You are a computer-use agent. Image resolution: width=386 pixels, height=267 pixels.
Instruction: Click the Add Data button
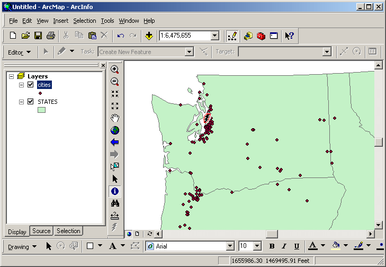tap(149, 35)
